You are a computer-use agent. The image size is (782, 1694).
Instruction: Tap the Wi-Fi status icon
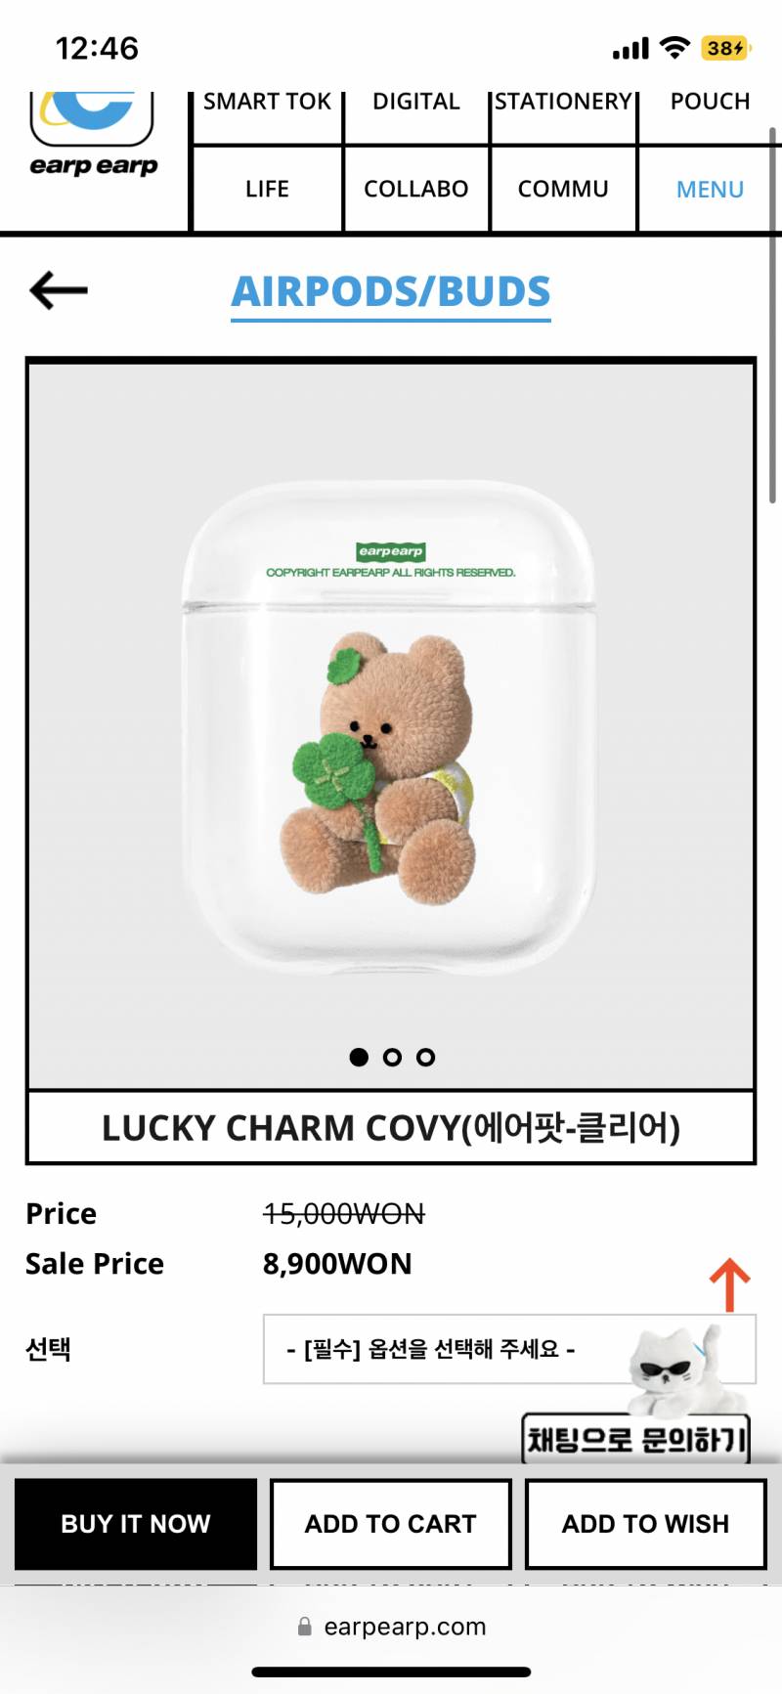[x=674, y=48]
